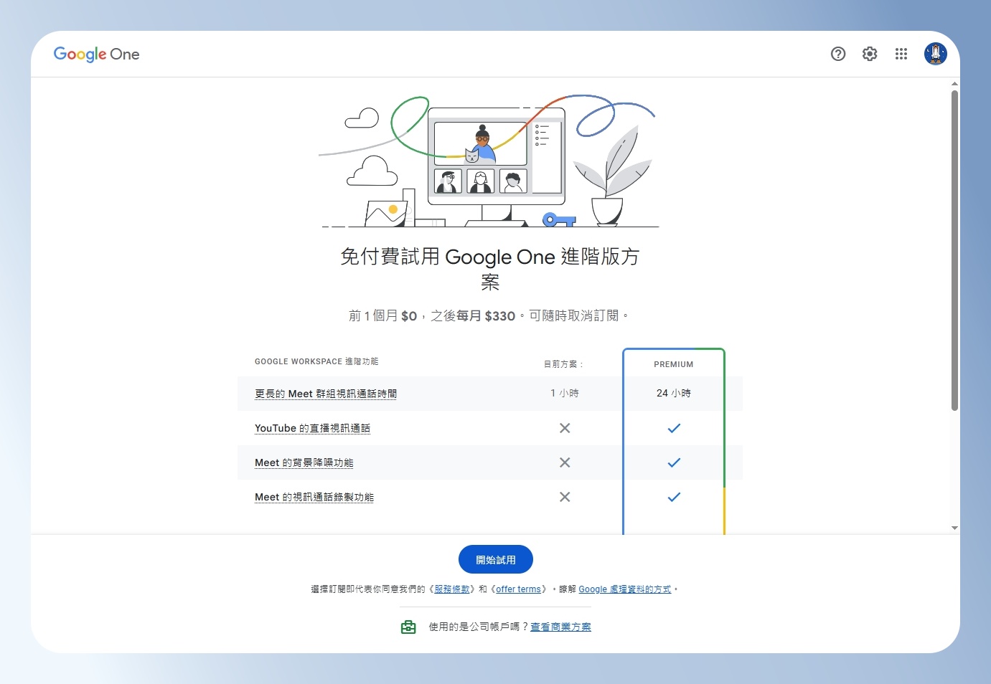Open the 查看商業方案 link
Screen dimensions: 991x684
click(560, 627)
